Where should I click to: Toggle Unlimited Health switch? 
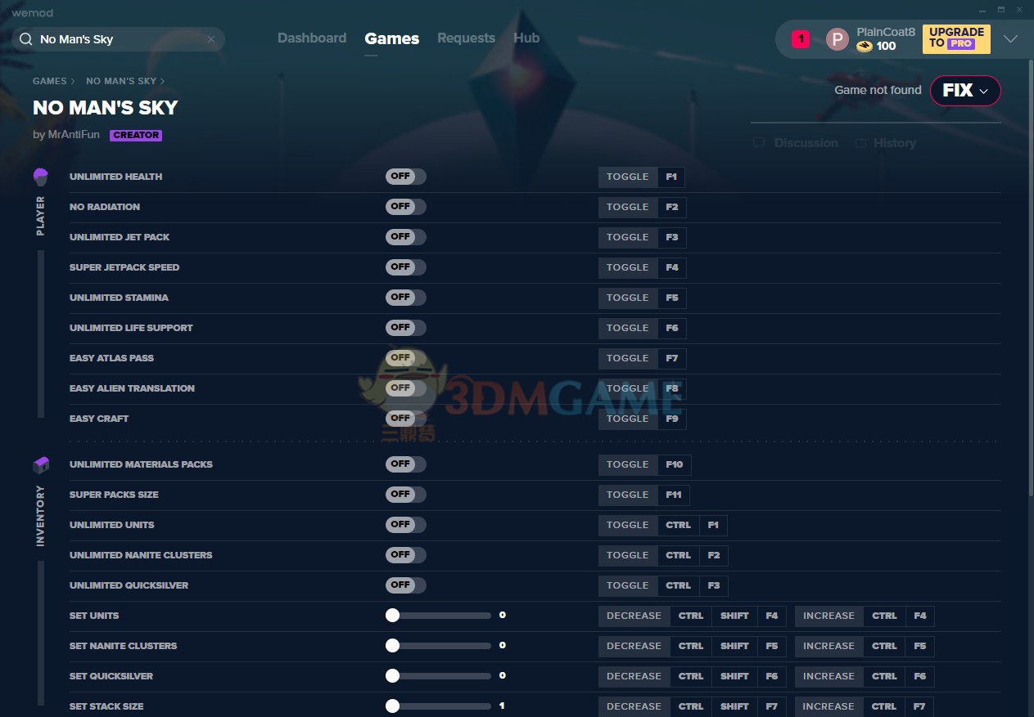click(406, 177)
